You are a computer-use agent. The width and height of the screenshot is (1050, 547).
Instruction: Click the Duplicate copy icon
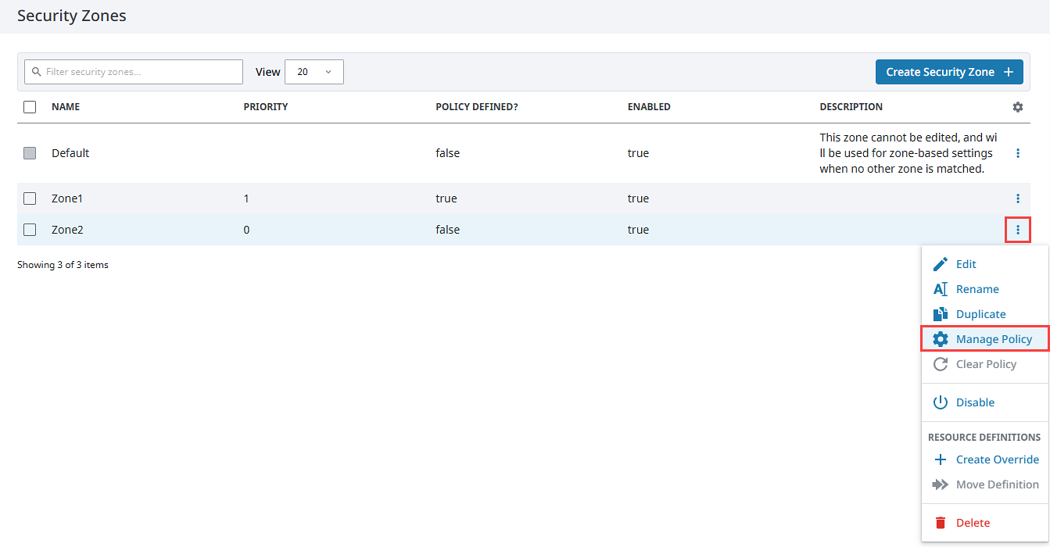941,314
